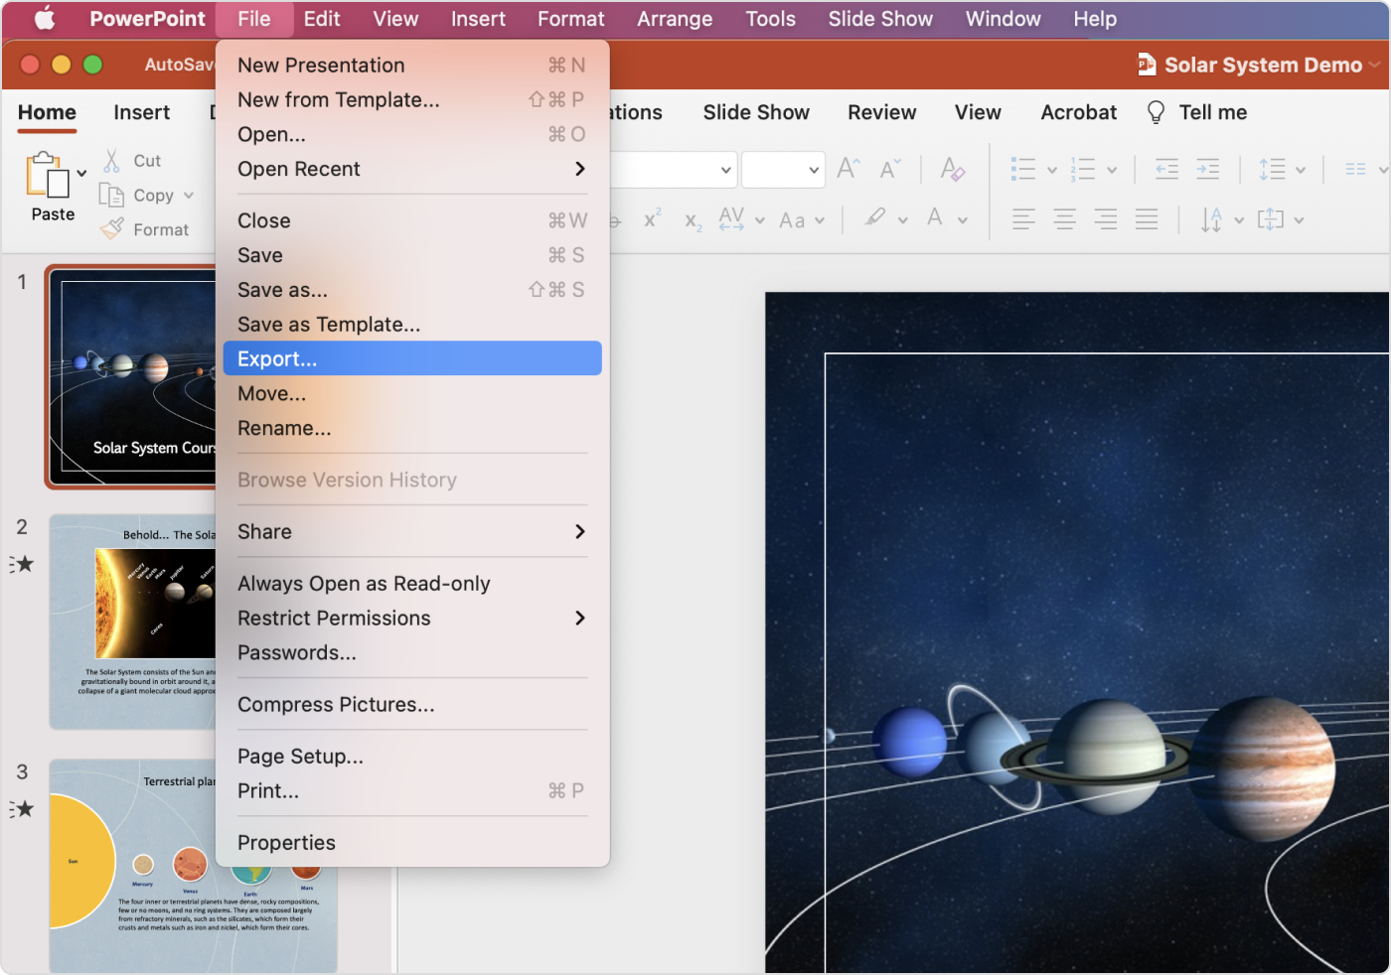The image size is (1391, 975).
Task: Open the Tools menu in menu bar
Action: (x=771, y=19)
